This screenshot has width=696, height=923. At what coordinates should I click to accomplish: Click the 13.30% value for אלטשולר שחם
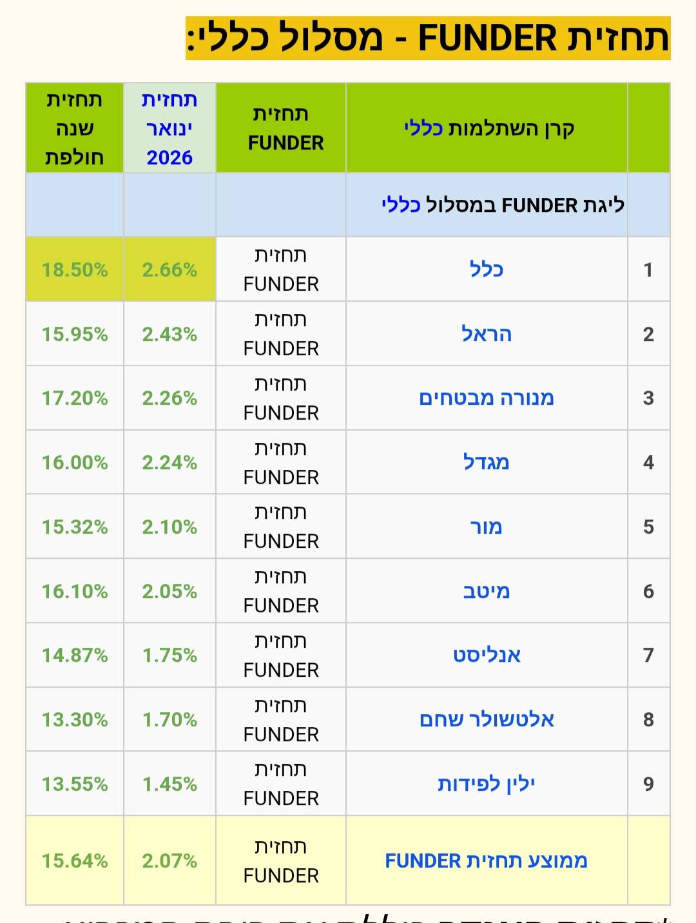pyautogui.click(x=75, y=719)
